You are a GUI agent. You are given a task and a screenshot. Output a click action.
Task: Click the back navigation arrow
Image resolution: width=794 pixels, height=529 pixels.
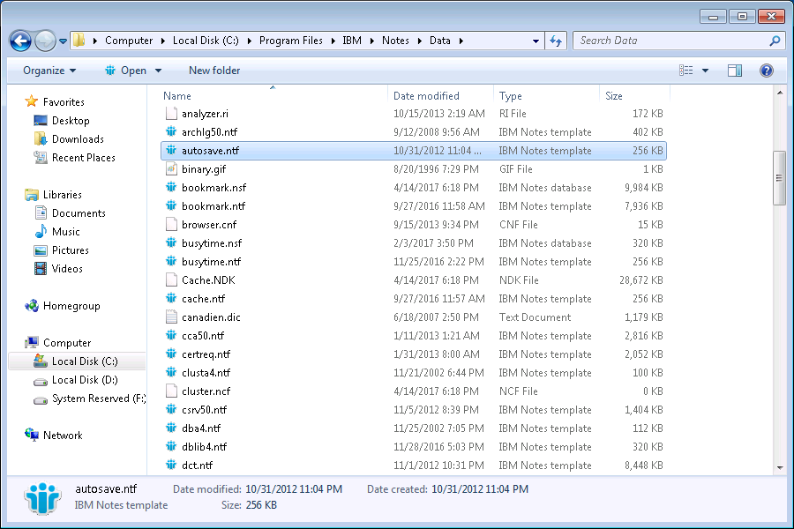point(20,41)
